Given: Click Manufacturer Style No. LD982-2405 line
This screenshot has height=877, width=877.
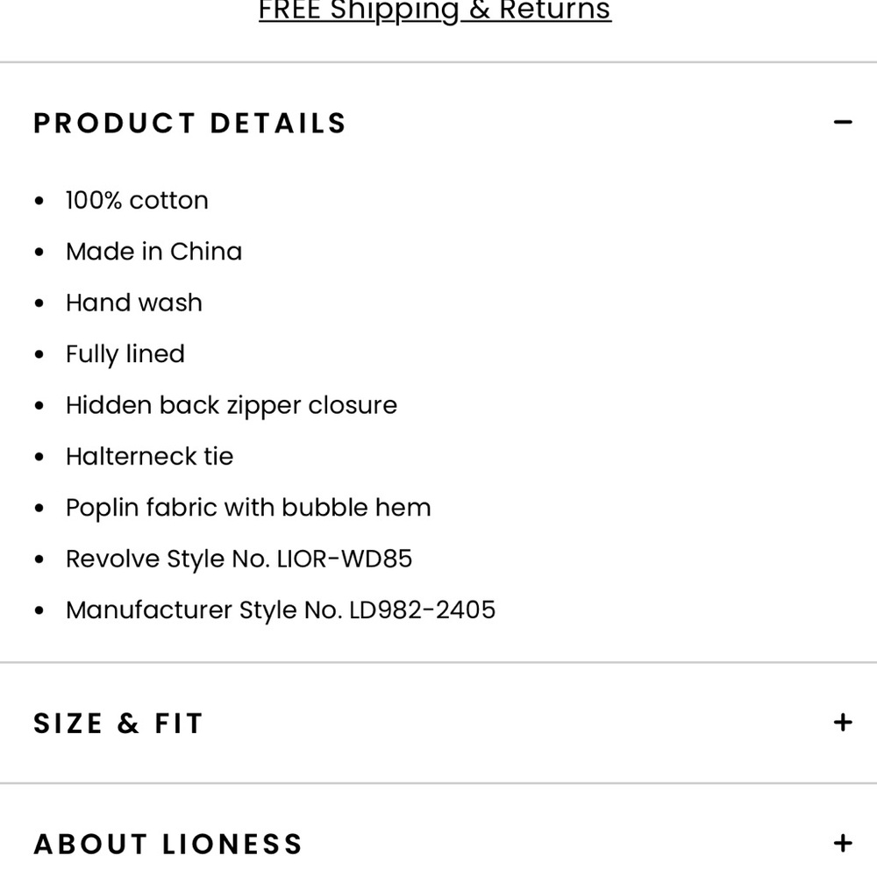Looking at the screenshot, I should pos(280,610).
